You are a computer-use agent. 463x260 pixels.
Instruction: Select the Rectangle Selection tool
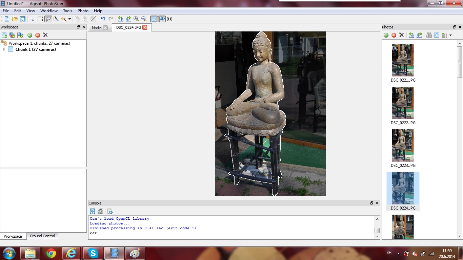click(x=40, y=19)
